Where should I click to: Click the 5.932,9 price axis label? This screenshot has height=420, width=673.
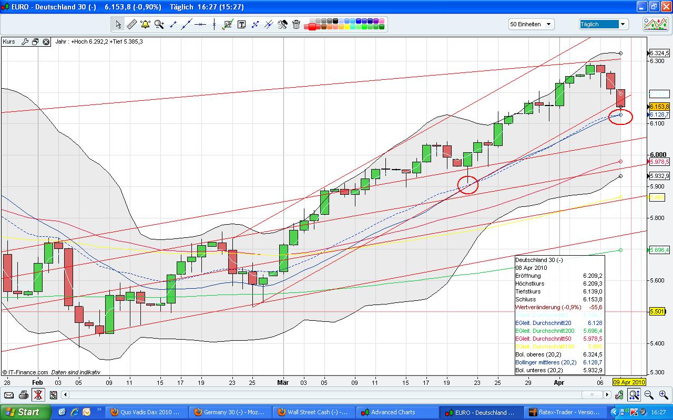click(659, 176)
